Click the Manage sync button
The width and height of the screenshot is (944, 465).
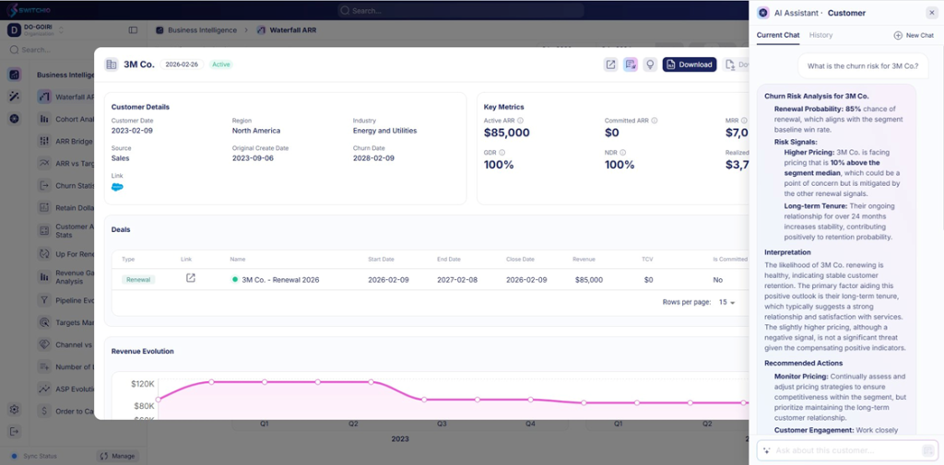pyautogui.click(x=117, y=456)
